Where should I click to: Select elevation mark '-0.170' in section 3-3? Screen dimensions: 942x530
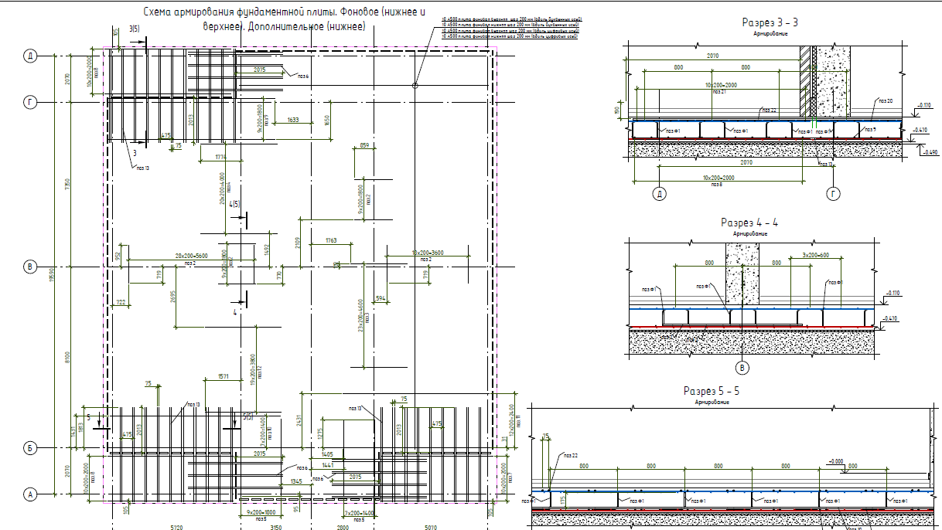click(923, 105)
